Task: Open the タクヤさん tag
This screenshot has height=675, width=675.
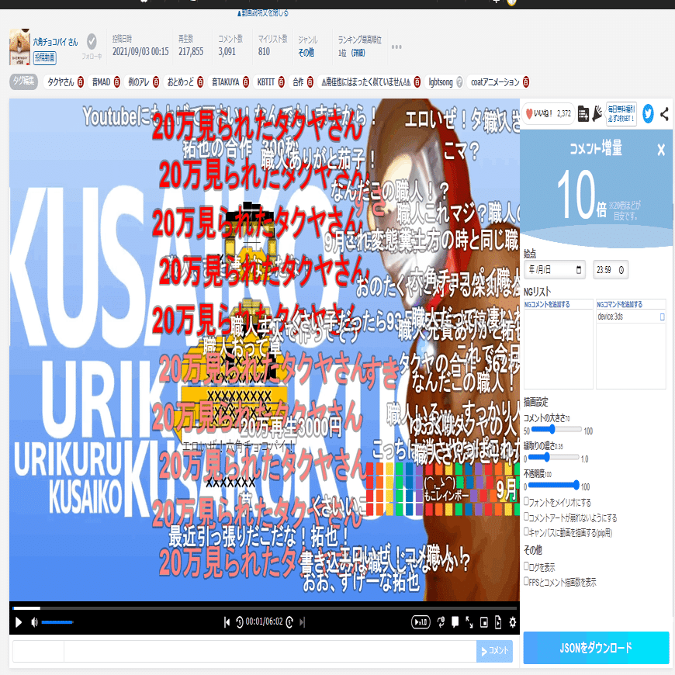Action: (x=61, y=82)
